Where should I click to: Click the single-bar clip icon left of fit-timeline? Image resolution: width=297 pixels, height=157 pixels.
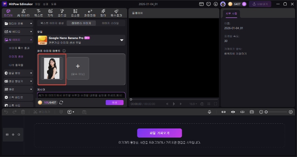[242, 112]
